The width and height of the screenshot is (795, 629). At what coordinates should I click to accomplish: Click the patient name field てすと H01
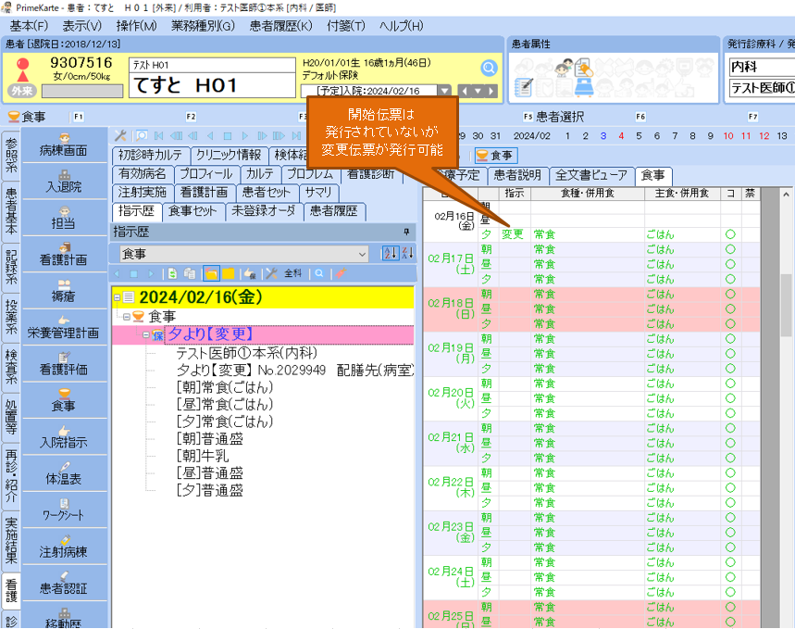(213, 85)
